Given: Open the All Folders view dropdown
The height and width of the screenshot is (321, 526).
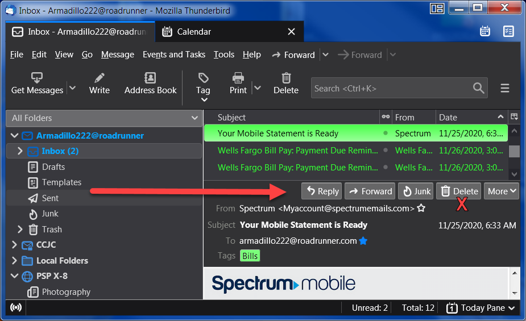Looking at the screenshot, I should 104,118.
